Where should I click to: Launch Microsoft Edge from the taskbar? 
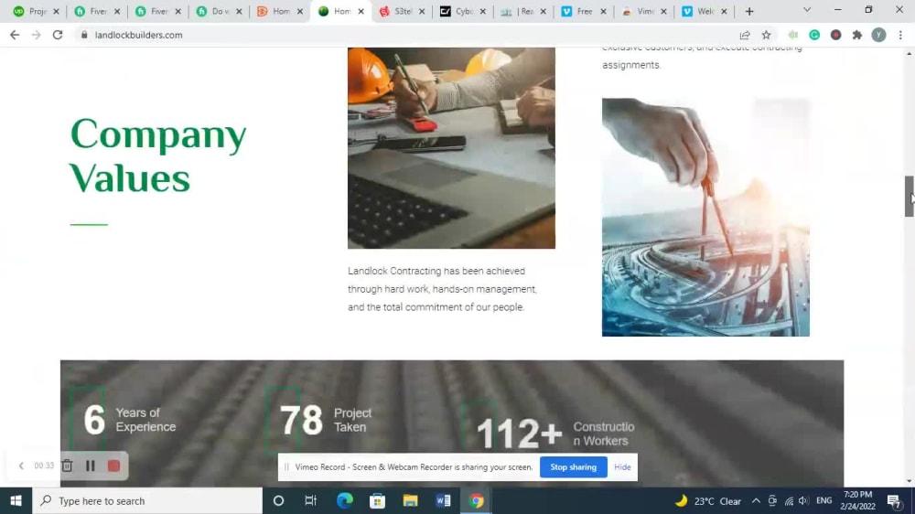point(344,500)
